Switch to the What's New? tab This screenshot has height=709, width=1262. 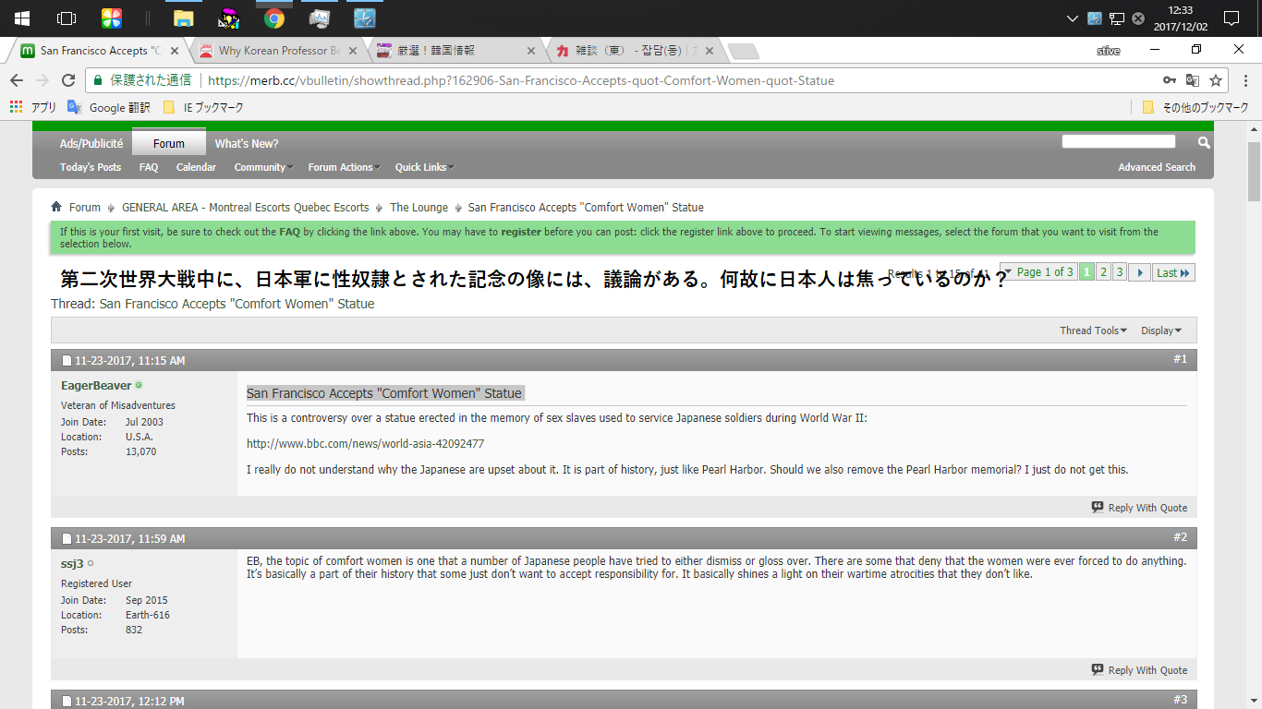click(x=246, y=143)
